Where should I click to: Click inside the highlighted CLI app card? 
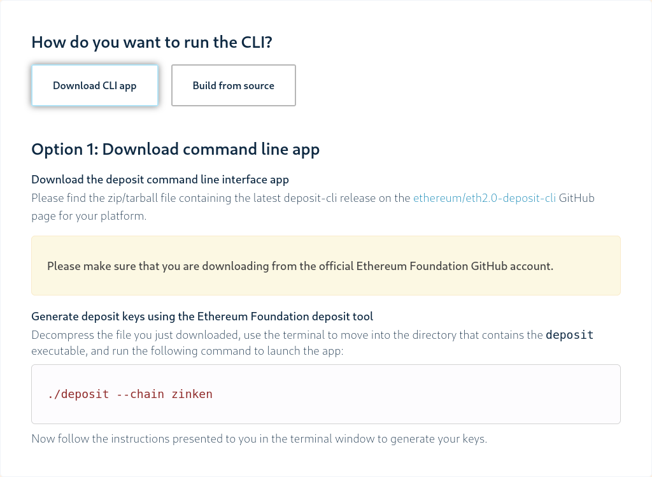point(94,85)
